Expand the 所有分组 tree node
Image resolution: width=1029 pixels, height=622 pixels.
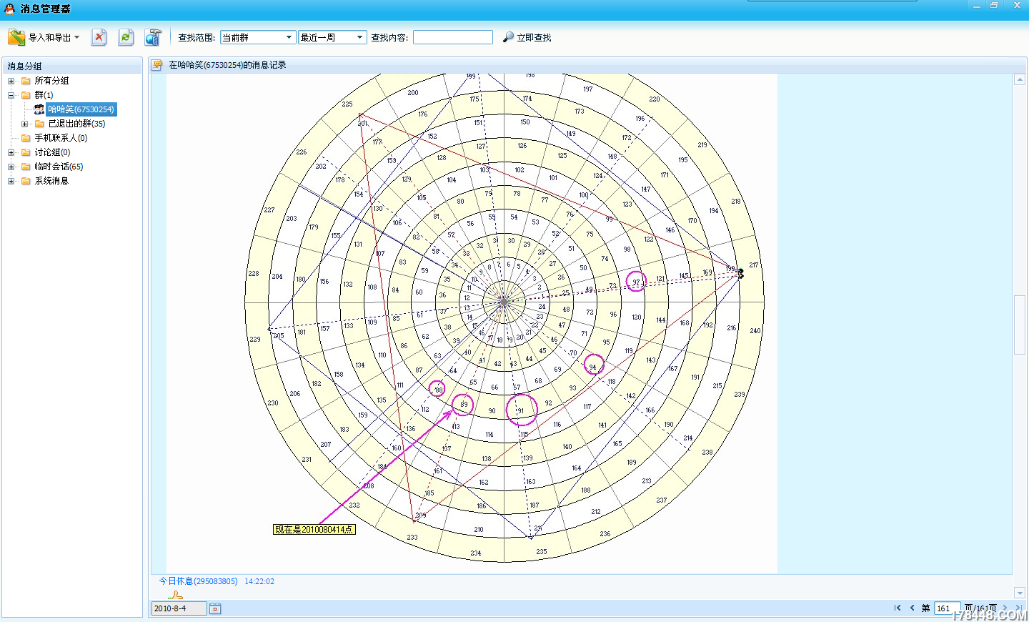(x=11, y=81)
